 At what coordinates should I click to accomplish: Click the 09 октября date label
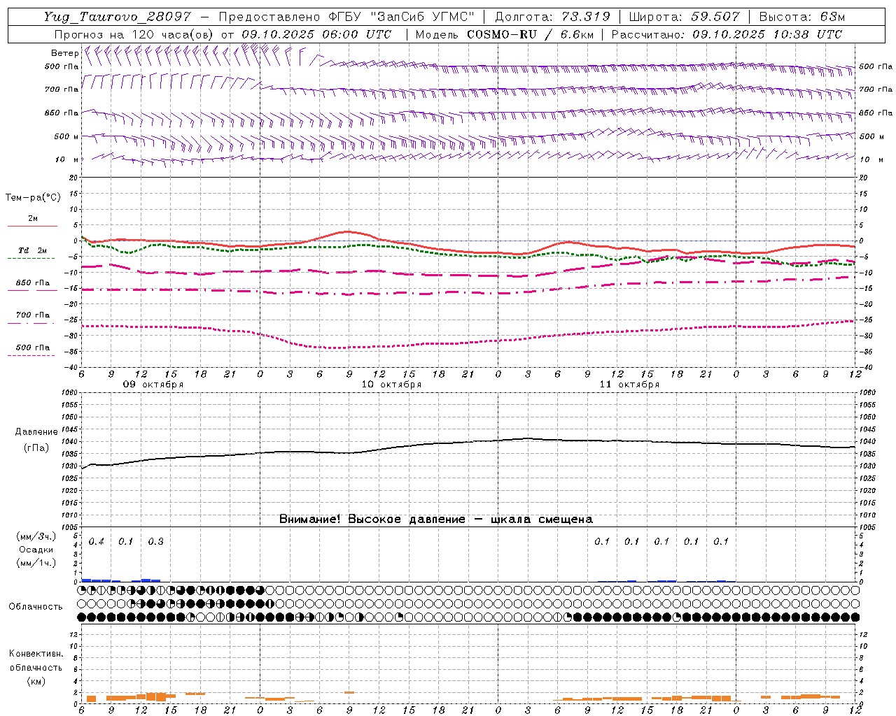tap(153, 385)
